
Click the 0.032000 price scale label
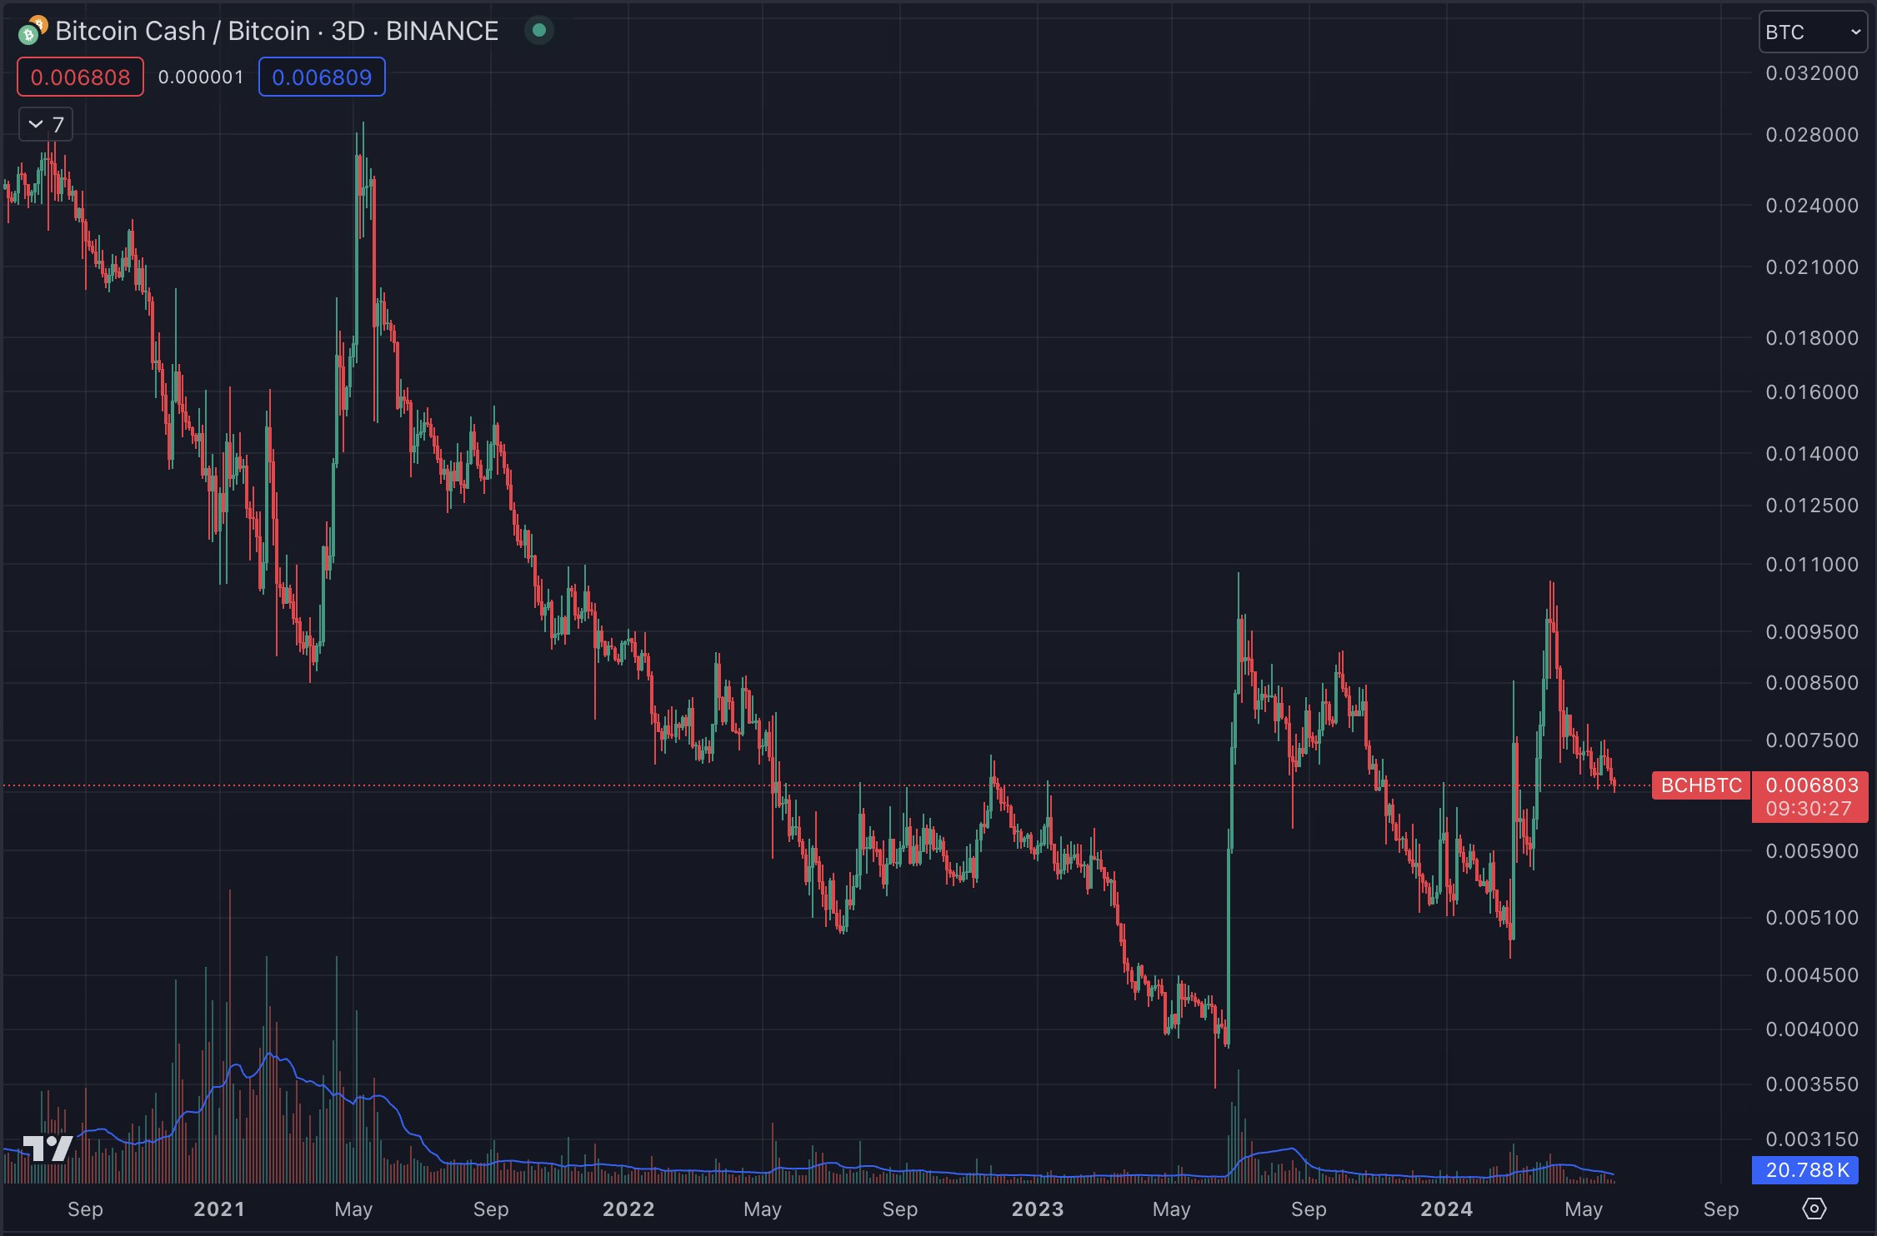[1812, 73]
